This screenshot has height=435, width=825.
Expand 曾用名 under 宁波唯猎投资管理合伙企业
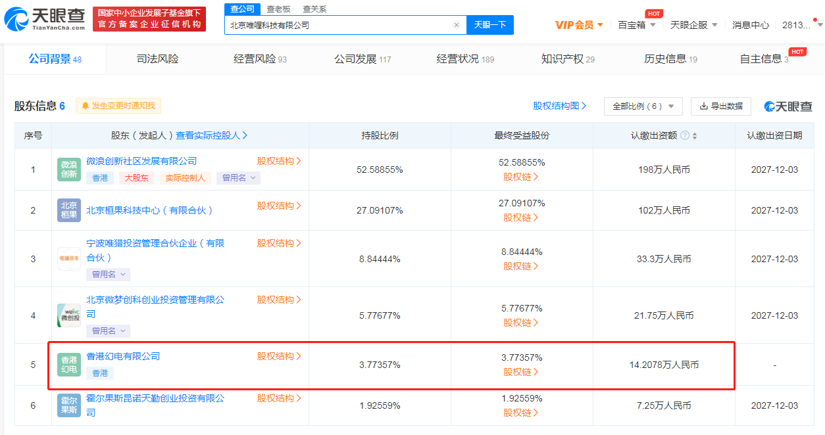[x=108, y=274]
